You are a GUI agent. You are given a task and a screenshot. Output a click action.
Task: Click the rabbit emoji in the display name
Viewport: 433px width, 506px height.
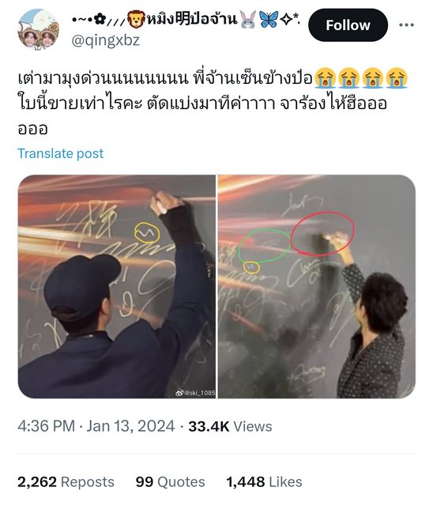tap(248, 19)
